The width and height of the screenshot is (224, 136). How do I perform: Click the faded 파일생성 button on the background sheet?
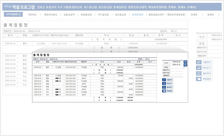point(204,79)
